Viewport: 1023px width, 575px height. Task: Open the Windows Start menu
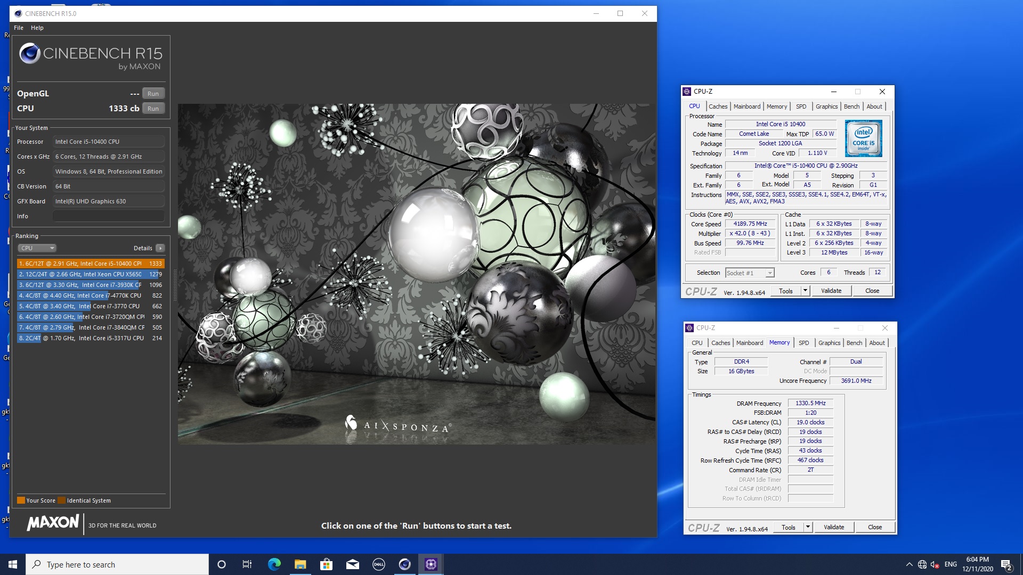[x=13, y=564]
